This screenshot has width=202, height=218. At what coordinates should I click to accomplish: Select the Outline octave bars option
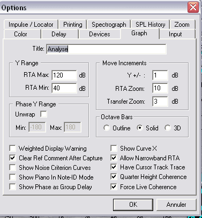click(106, 128)
